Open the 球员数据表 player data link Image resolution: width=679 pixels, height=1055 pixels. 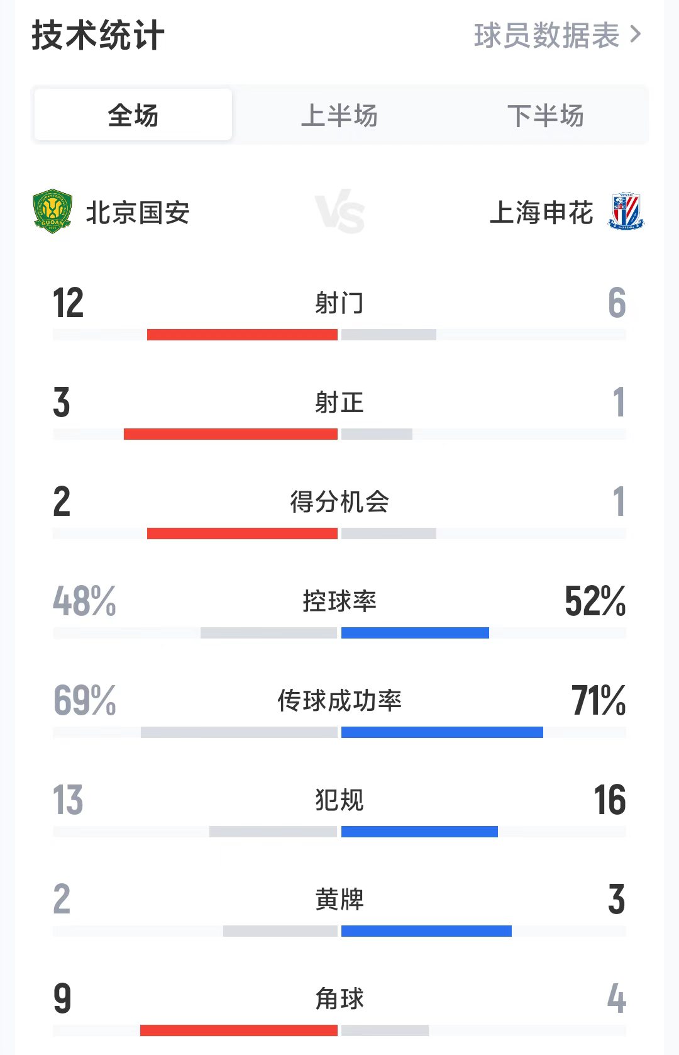click(546, 35)
